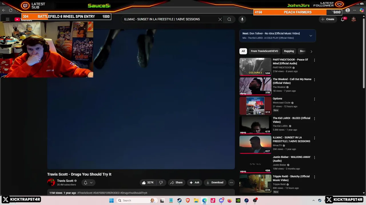Click the Ask button
The width and height of the screenshot is (366, 205).
(x=194, y=183)
